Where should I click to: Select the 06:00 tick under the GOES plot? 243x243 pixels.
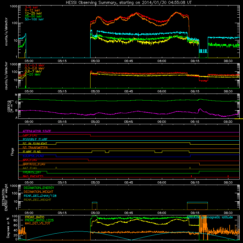162,122
